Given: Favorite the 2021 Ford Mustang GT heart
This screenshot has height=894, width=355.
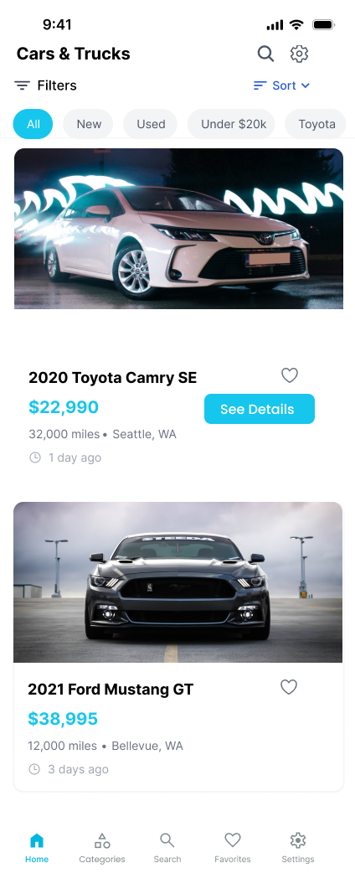Looking at the screenshot, I should [289, 687].
